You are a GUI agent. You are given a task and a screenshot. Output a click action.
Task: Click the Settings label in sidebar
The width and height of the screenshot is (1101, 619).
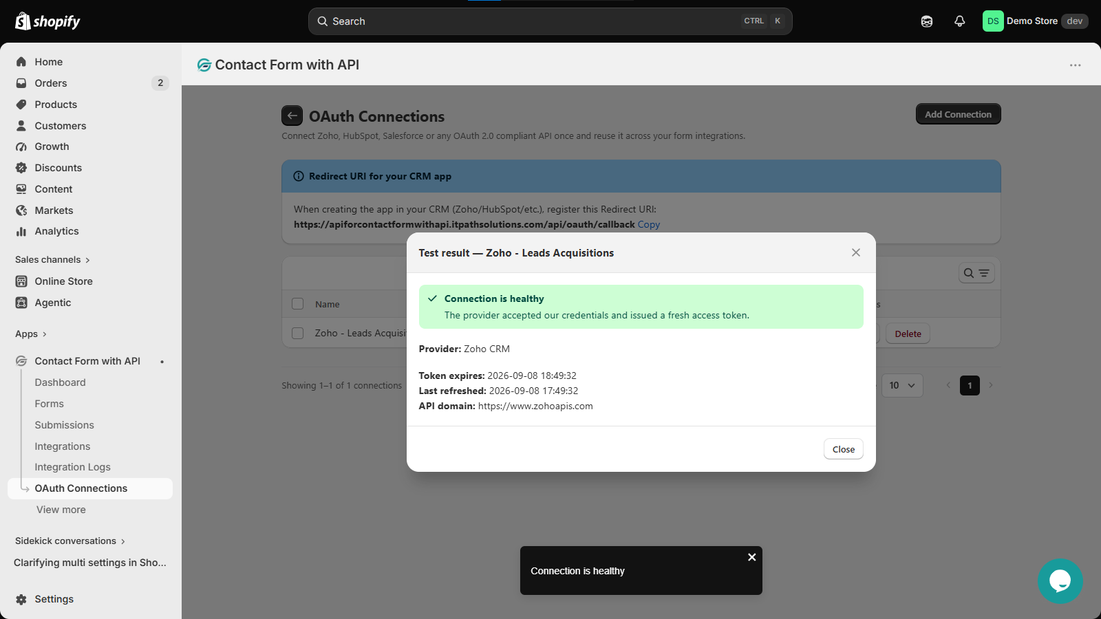54,599
